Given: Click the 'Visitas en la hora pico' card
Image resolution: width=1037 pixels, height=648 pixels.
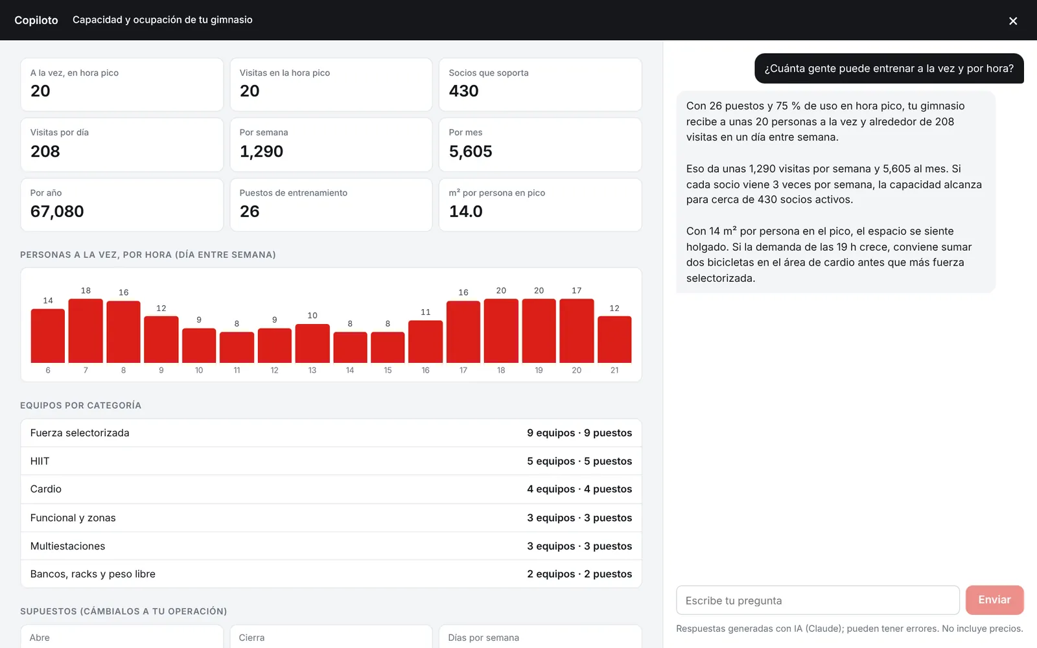Looking at the screenshot, I should pos(331,84).
